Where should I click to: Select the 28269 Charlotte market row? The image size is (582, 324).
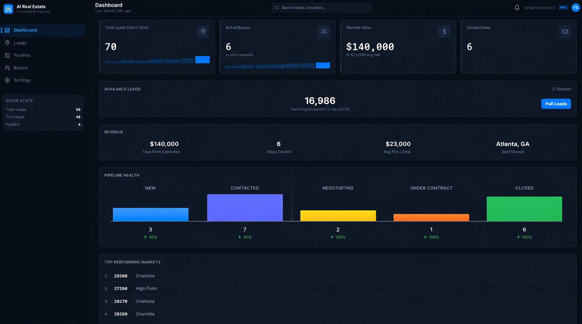click(338, 314)
